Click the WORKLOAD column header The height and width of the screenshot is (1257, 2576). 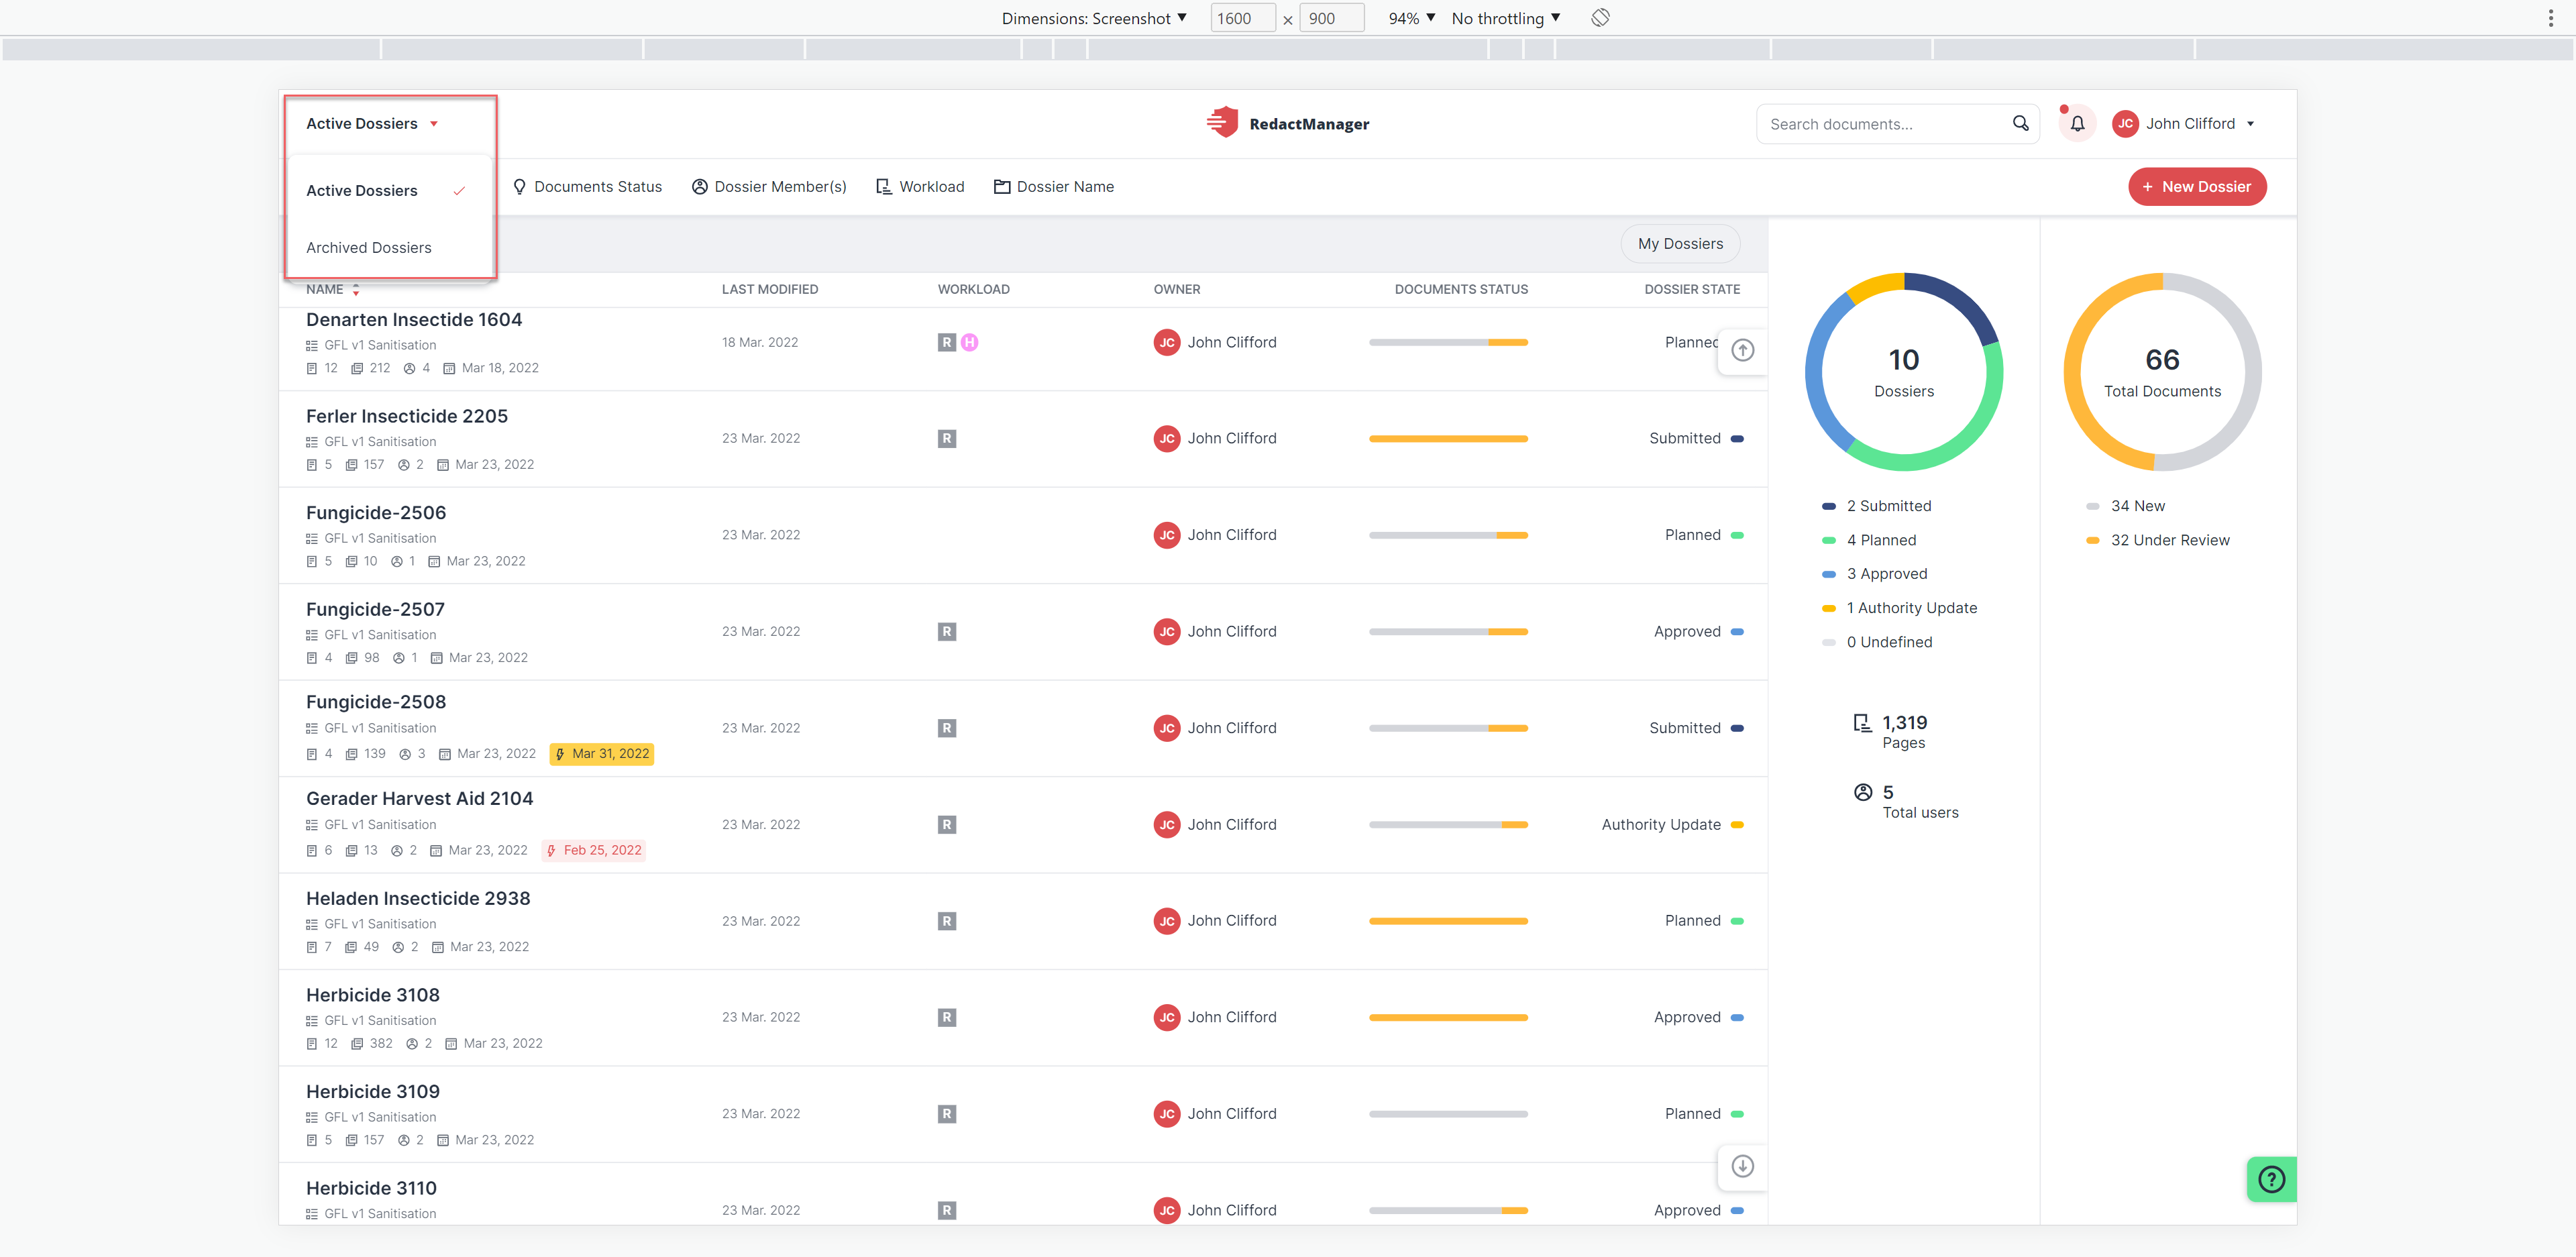[x=973, y=289]
